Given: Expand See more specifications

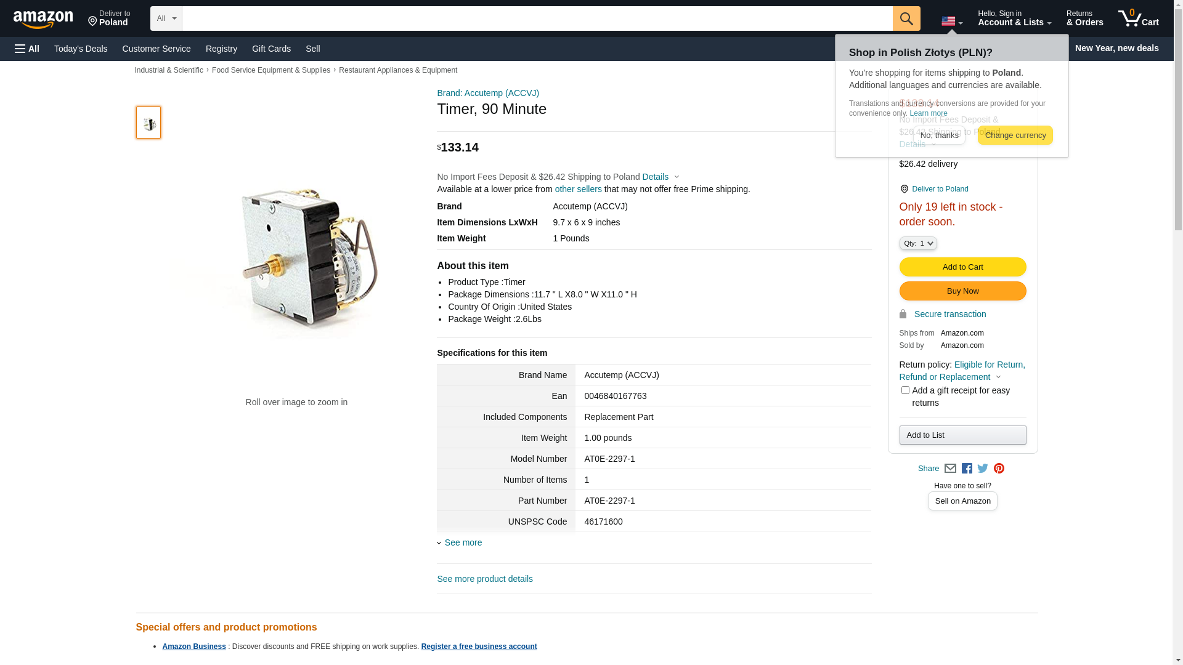Looking at the screenshot, I should pos(463,542).
